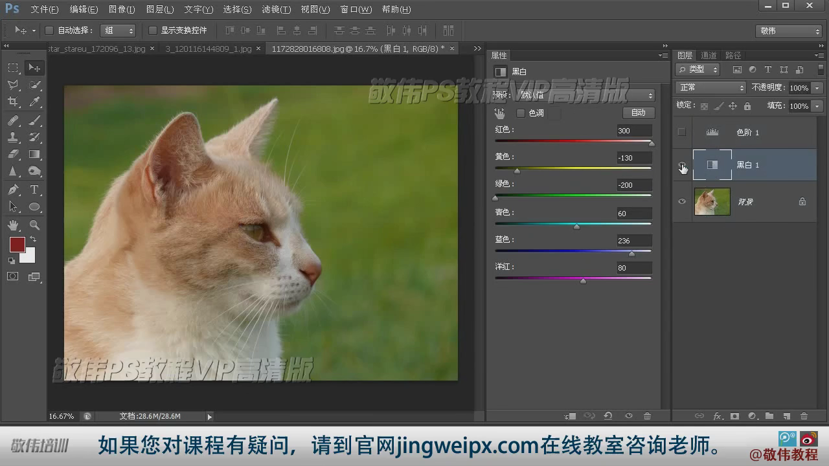The image size is (829, 466).
Task: Tick the 色调 tint checkbox
Action: (x=520, y=113)
